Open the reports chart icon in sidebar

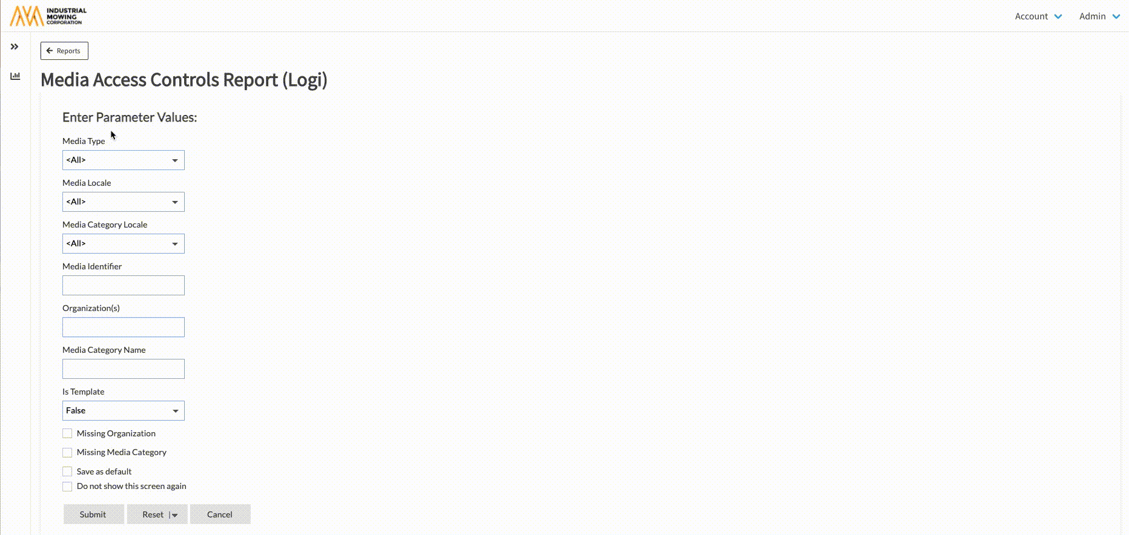(15, 76)
